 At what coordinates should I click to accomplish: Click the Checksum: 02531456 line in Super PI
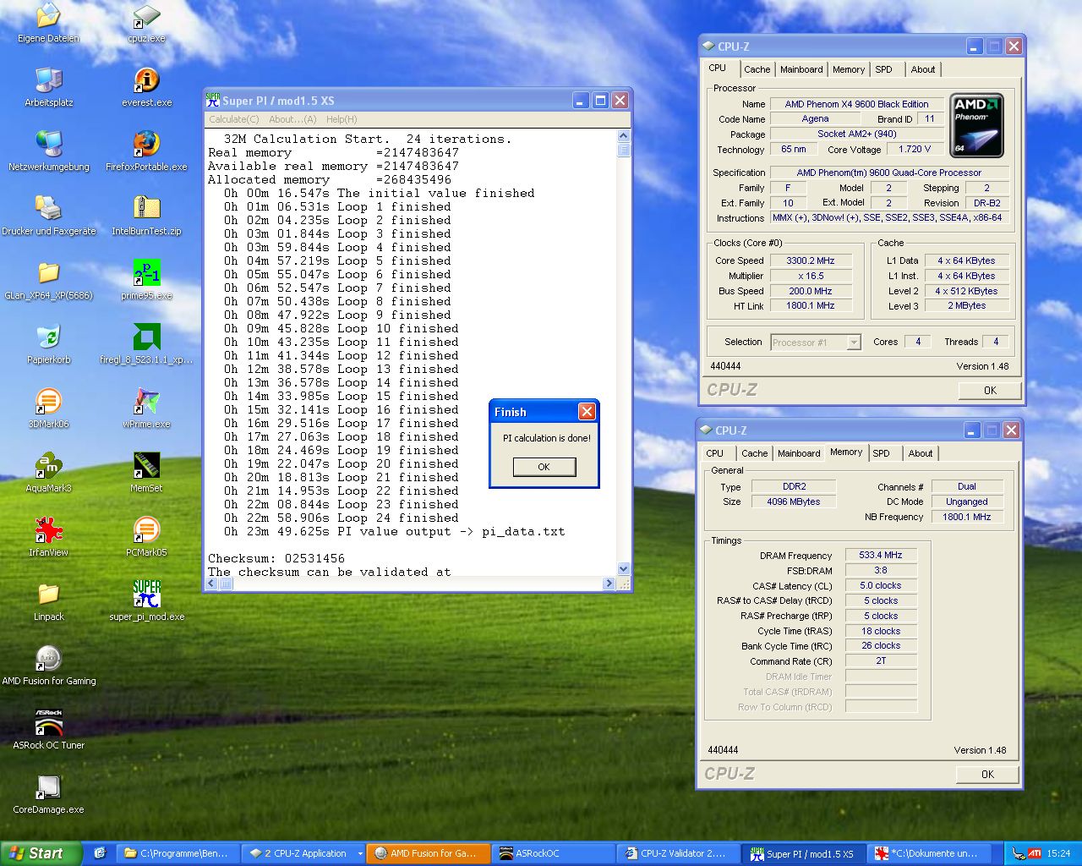pyautogui.click(x=276, y=558)
